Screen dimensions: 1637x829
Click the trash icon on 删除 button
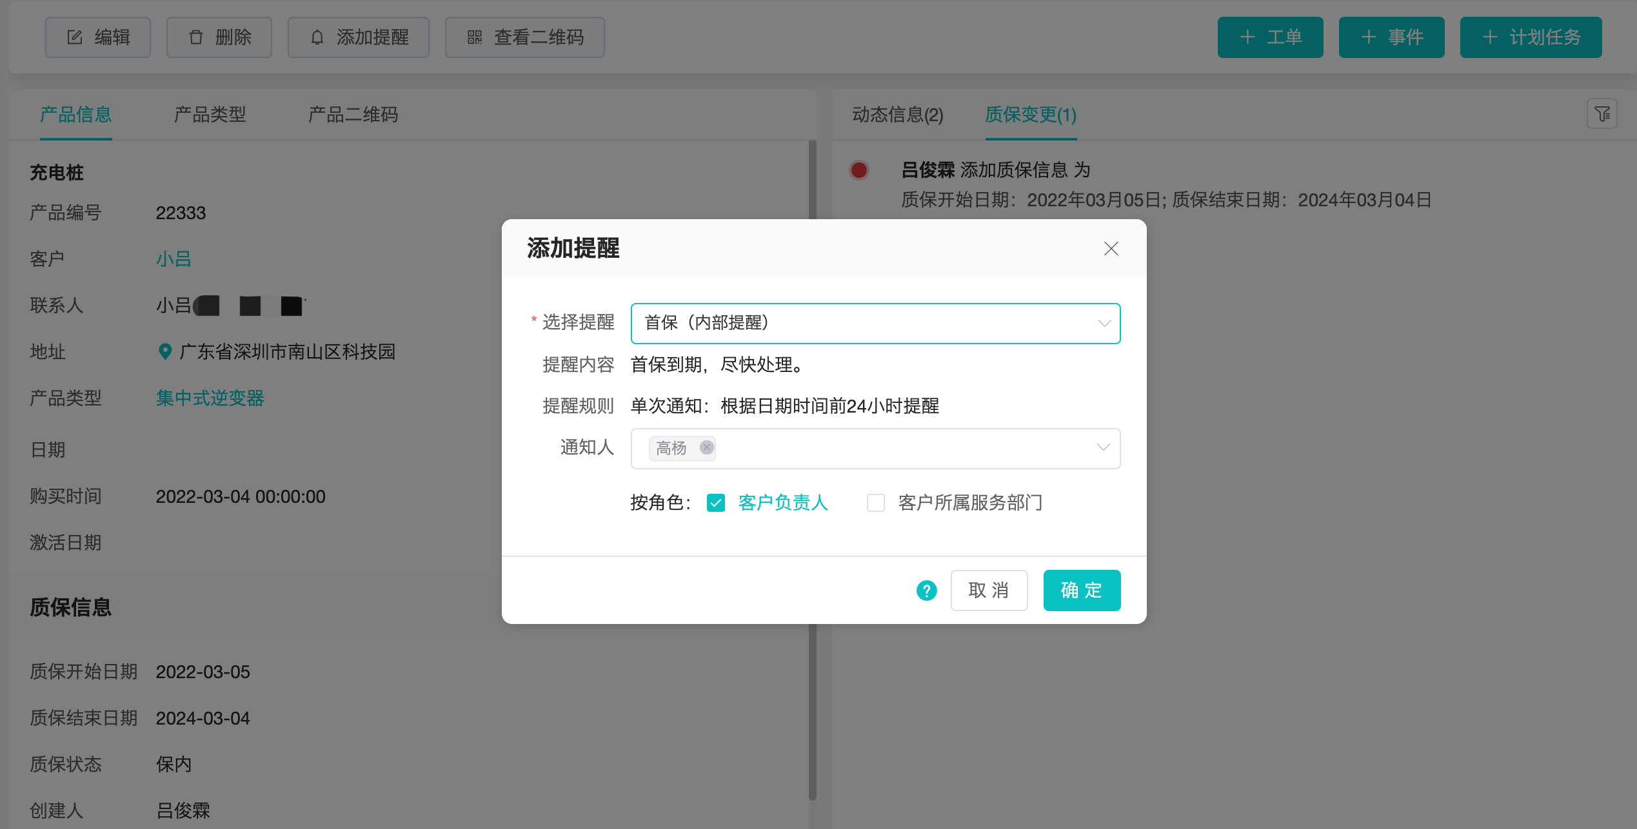(196, 37)
